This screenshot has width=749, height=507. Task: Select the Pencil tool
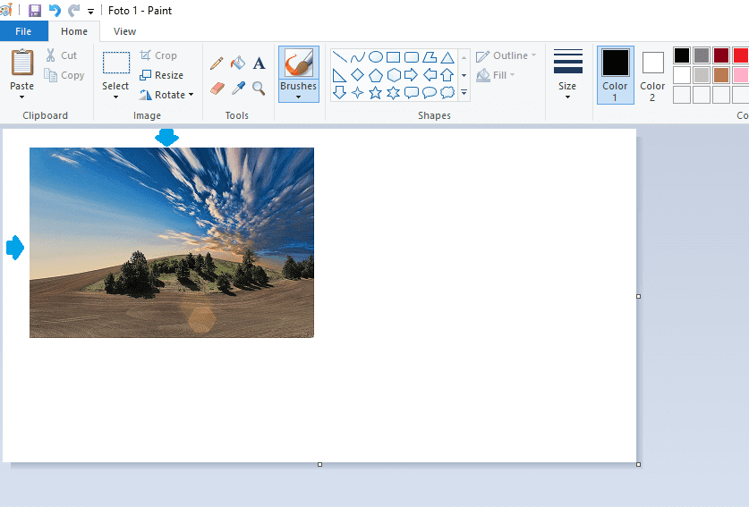[x=217, y=63]
